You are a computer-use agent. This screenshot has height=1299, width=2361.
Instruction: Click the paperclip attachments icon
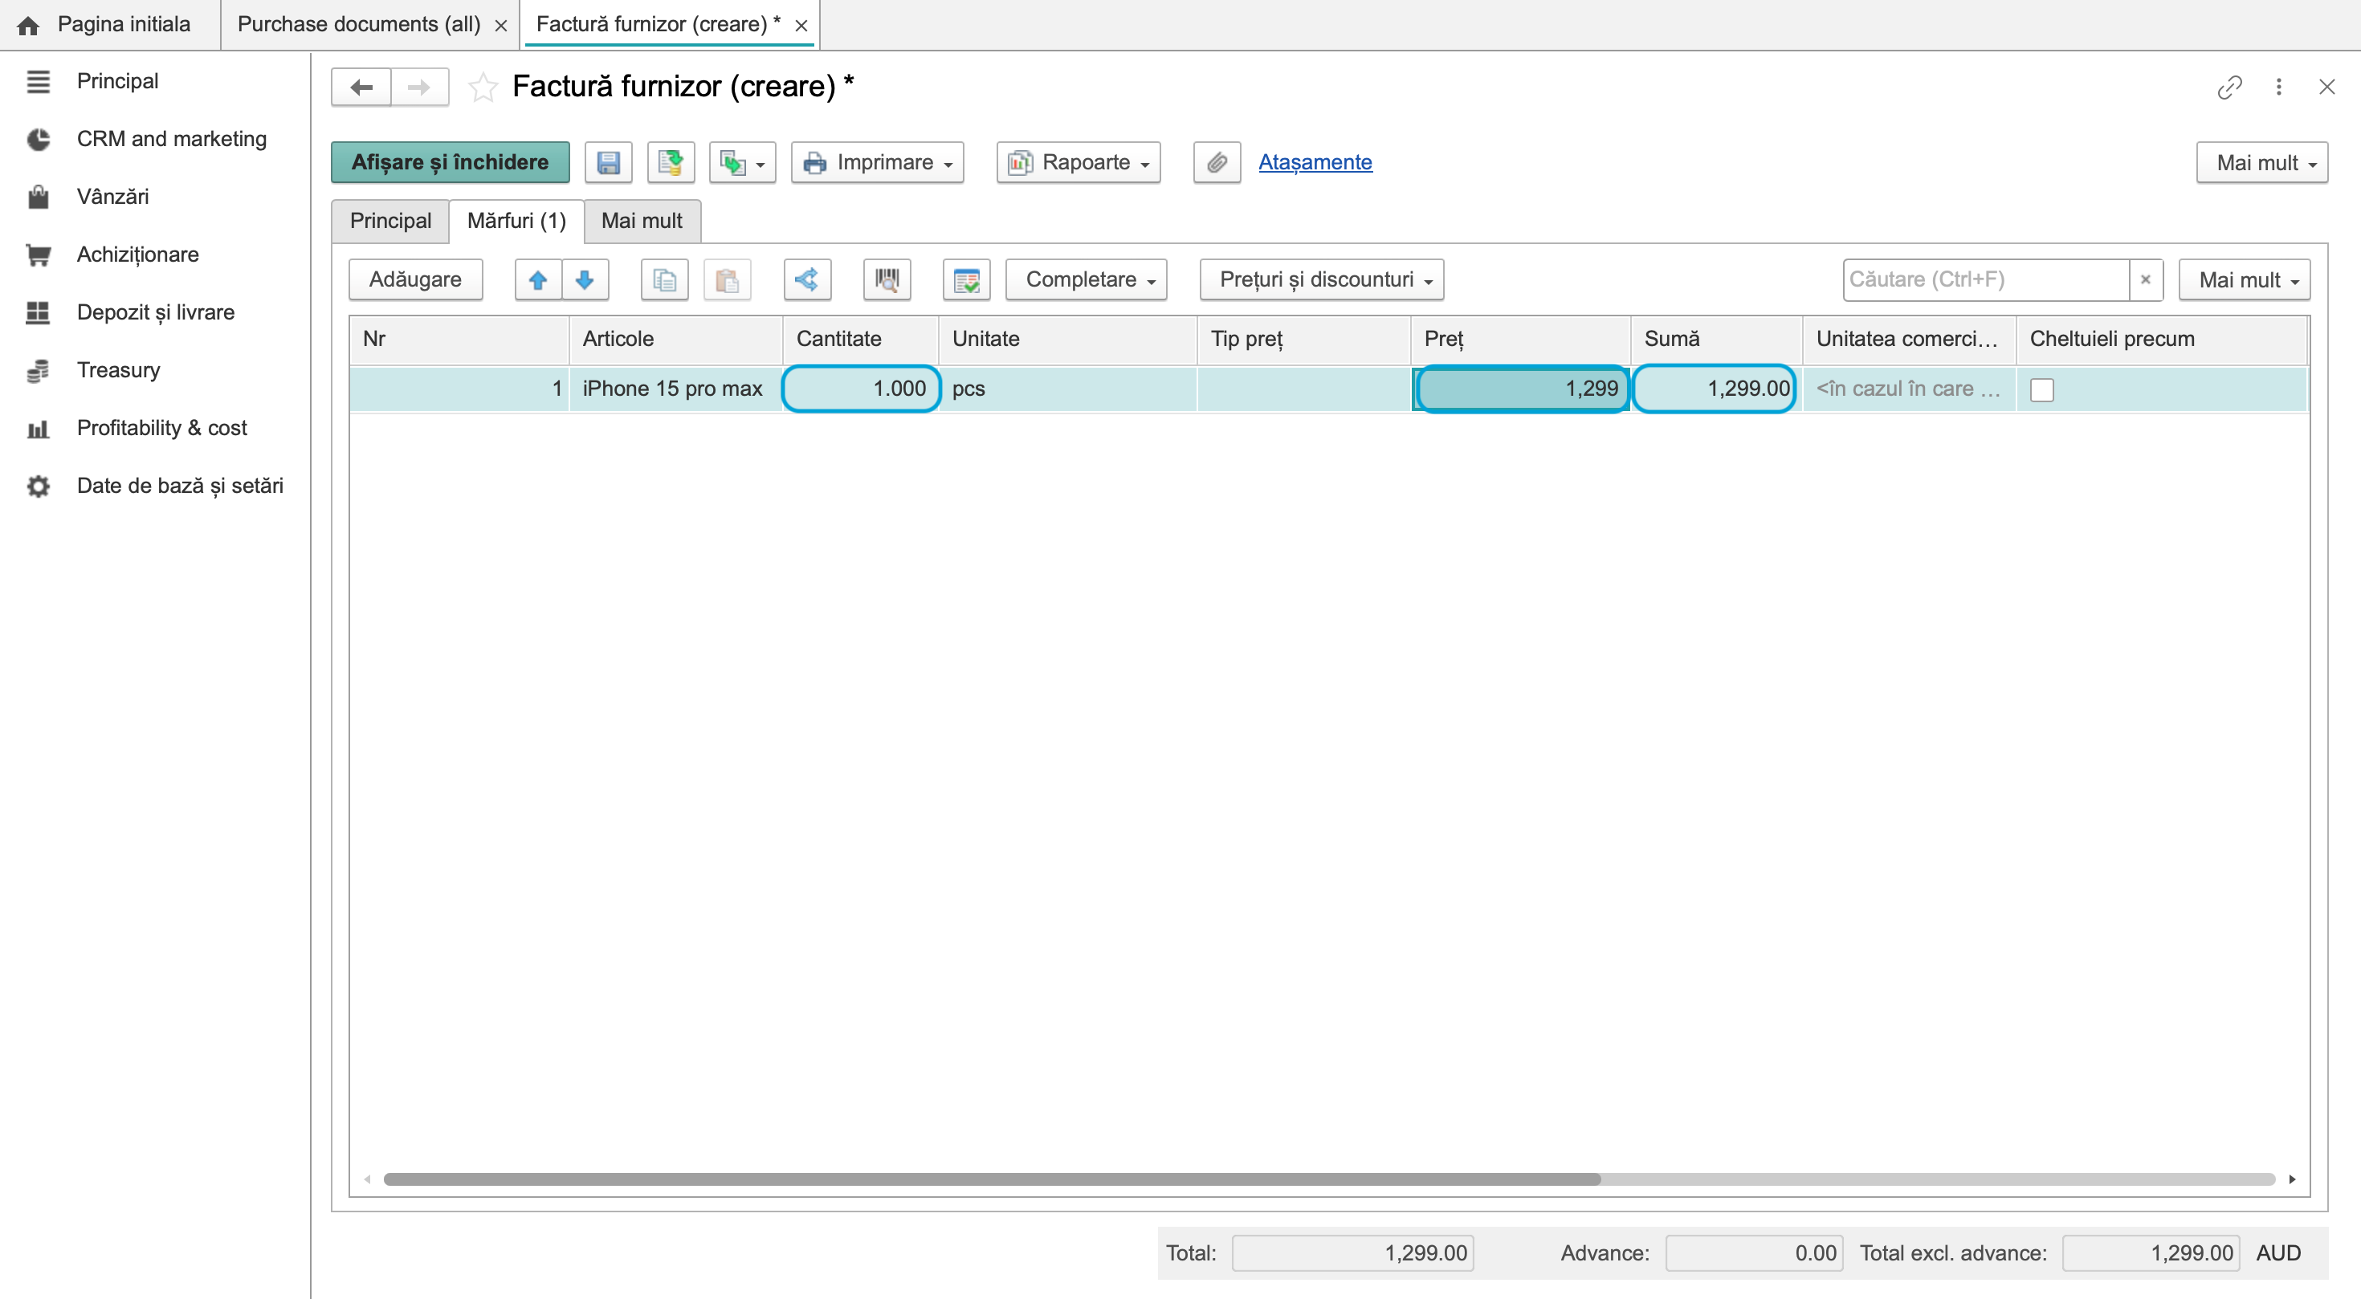tap(1217, 162)
